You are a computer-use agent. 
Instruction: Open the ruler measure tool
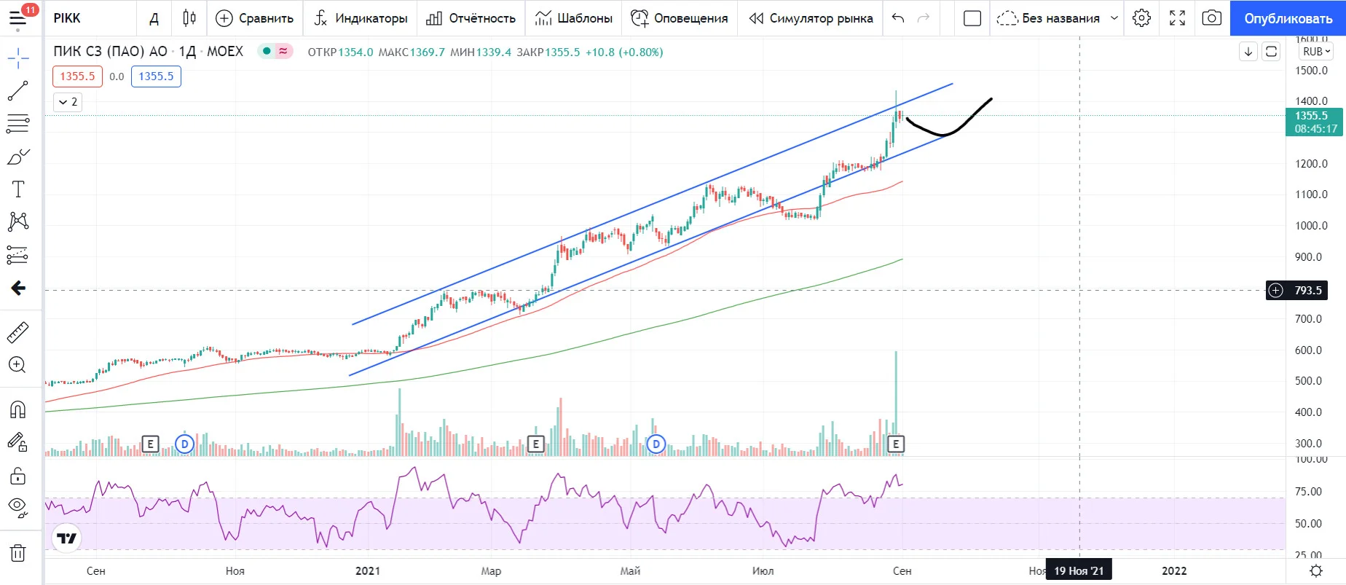[x=17, y=332]
